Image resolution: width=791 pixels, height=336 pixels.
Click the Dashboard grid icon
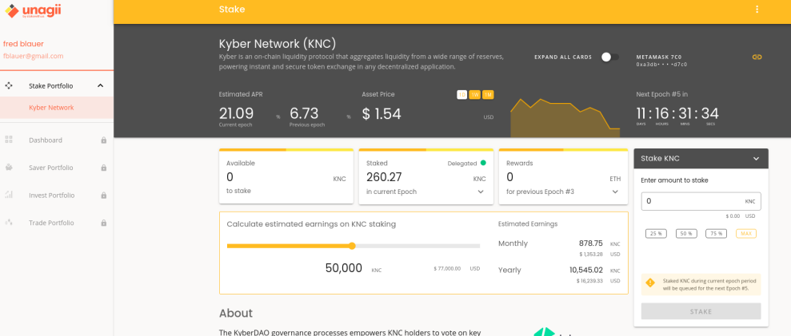(9, 140)
